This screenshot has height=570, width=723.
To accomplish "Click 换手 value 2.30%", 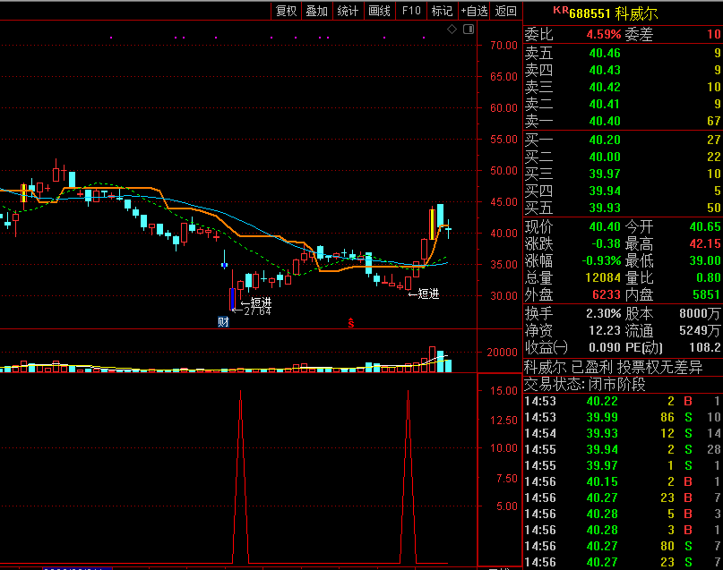I will 604,313.
